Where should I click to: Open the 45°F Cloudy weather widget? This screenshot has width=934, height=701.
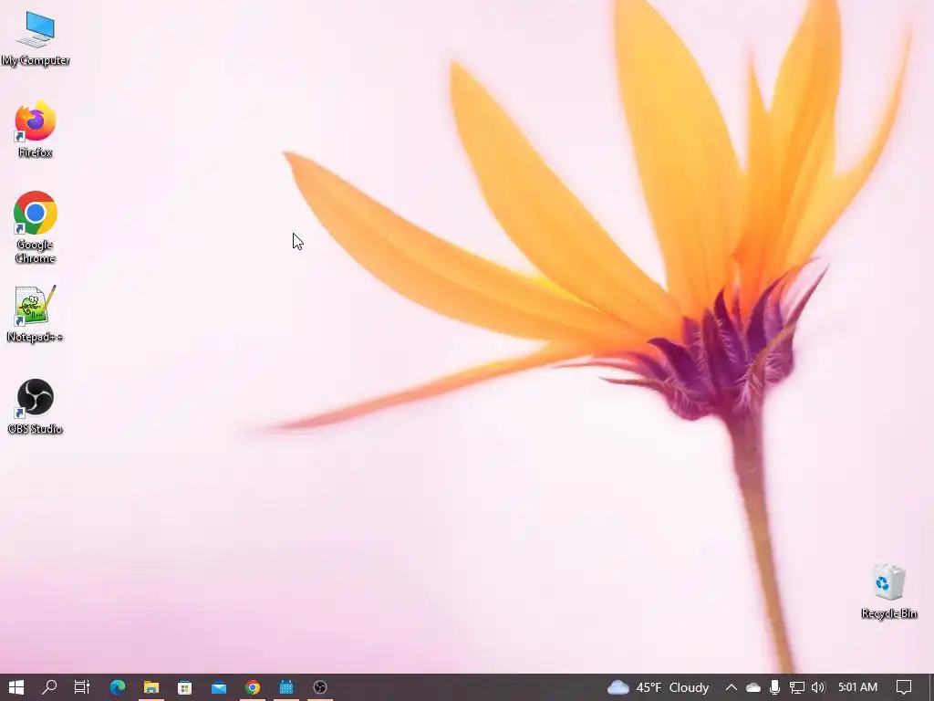[x=659, y=687]
